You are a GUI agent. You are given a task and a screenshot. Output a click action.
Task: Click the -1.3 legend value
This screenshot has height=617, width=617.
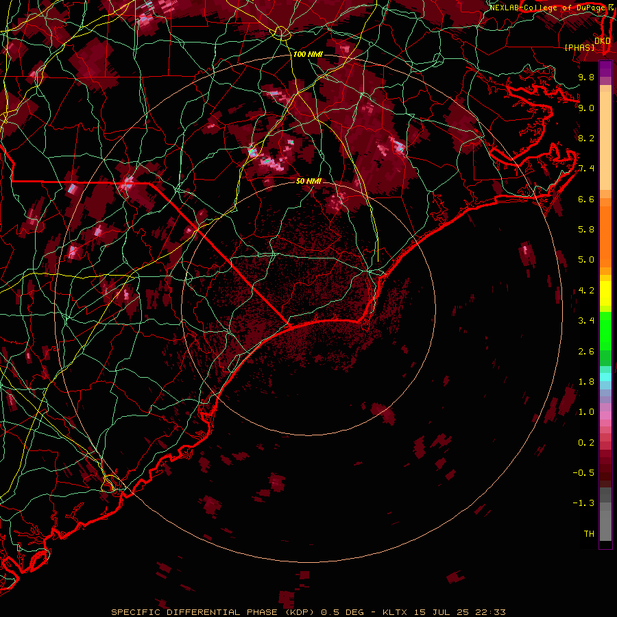pyautogui.click(x=583, y=503)
